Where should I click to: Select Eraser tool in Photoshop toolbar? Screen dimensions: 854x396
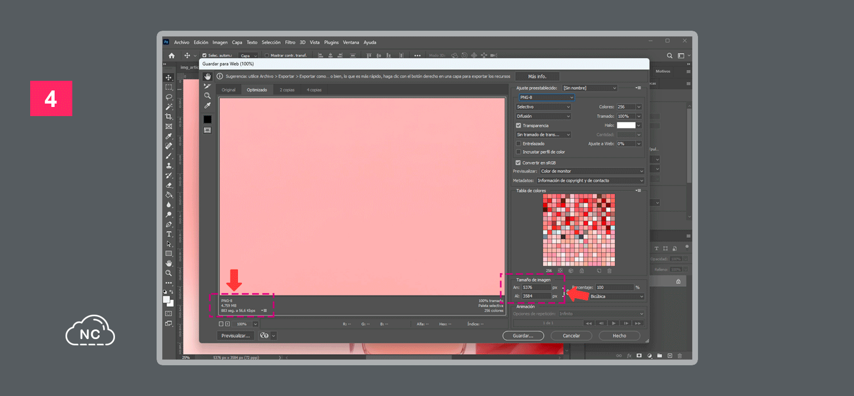pyautogui.click(x=169, y=185)
